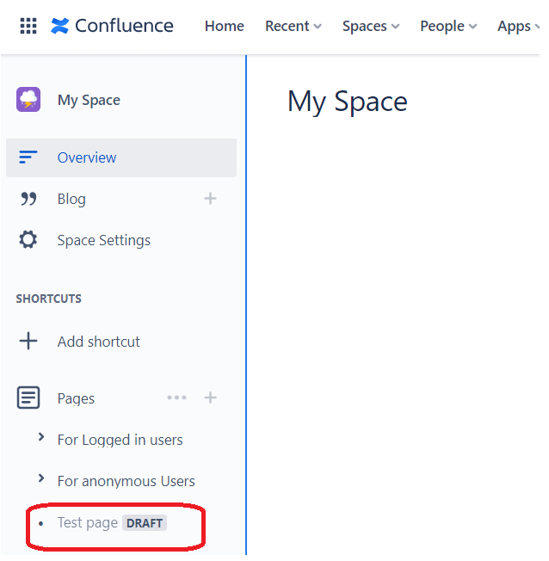This screenshot has height=561, width=549.
Task: Select Overview in the sidebar
Action: coord(121,157)
